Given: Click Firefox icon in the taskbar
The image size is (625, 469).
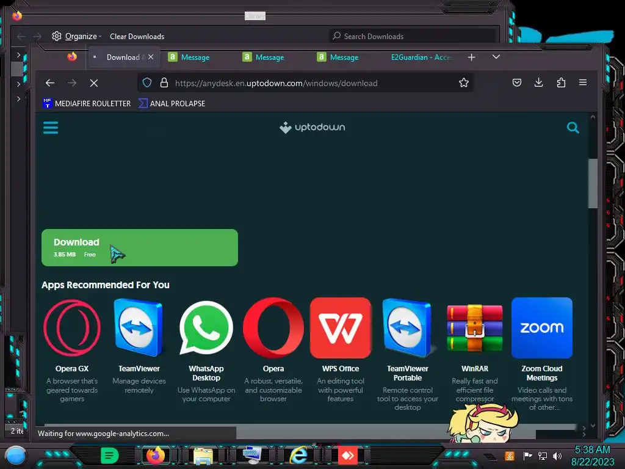Looking at the screenshot, I should [x=156, y=456].
